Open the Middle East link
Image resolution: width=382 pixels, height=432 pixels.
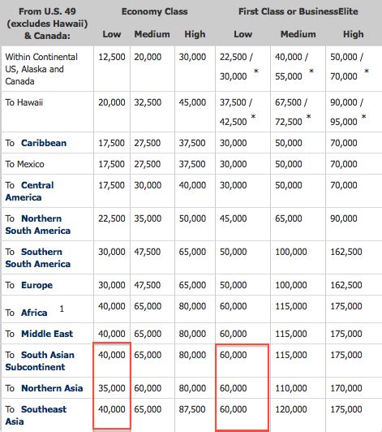(x=47, y=334)
